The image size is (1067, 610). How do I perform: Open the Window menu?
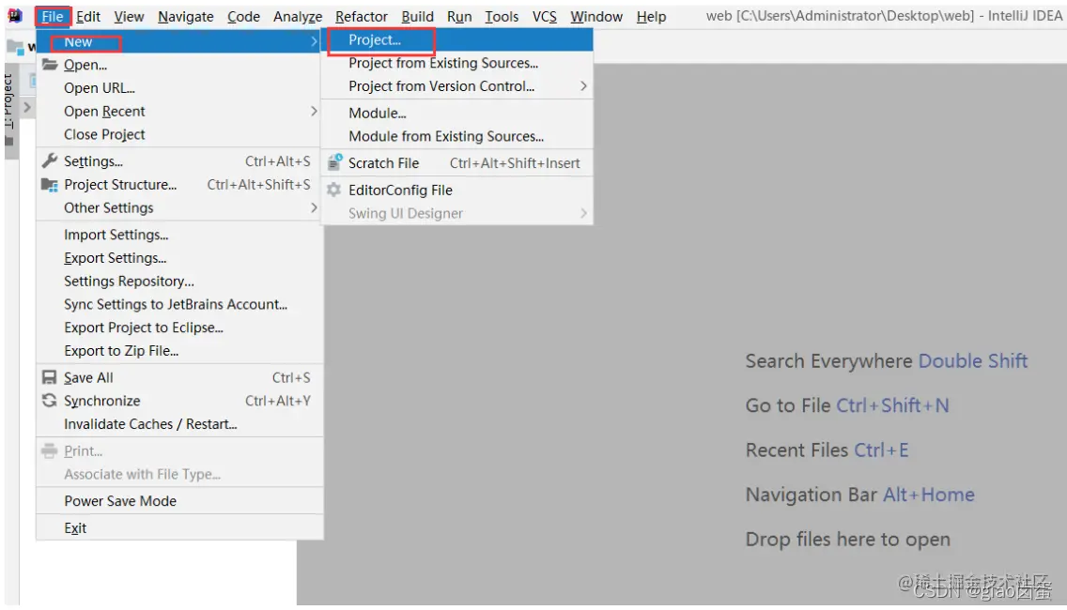pyautogui.click(x=596, y=16)
